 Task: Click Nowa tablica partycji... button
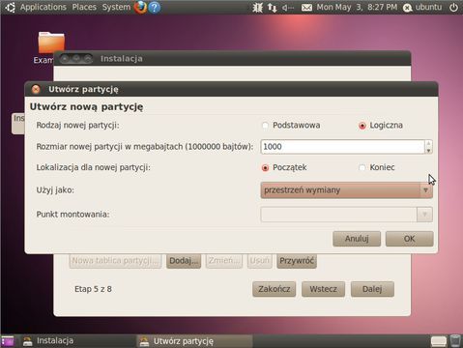coord(115,261)
